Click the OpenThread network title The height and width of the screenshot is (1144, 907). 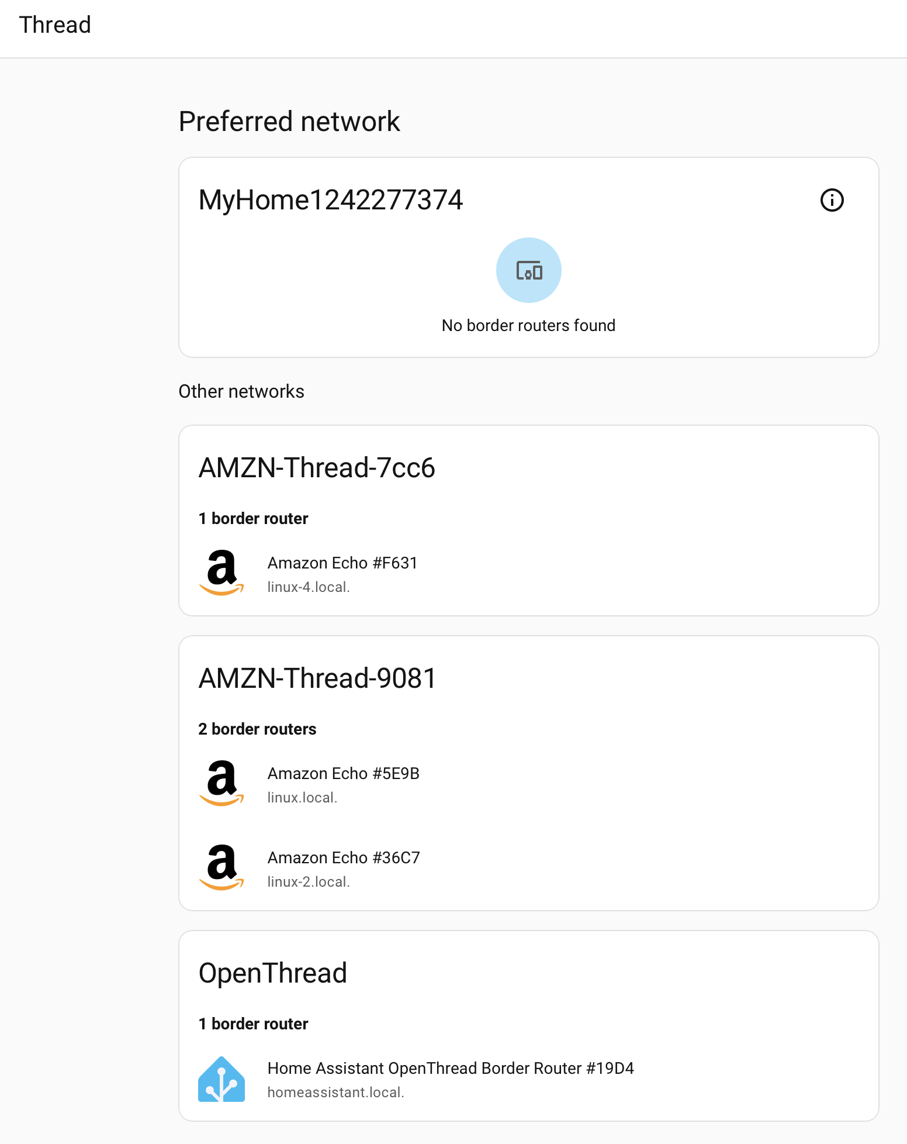point(273,973)
